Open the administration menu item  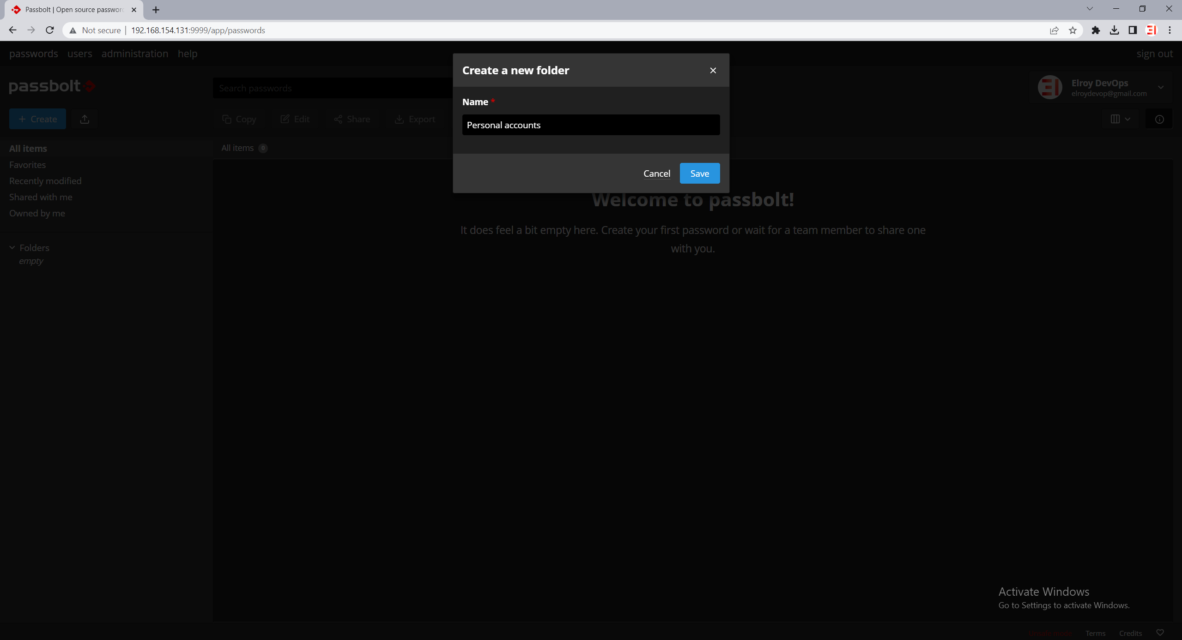135,54
